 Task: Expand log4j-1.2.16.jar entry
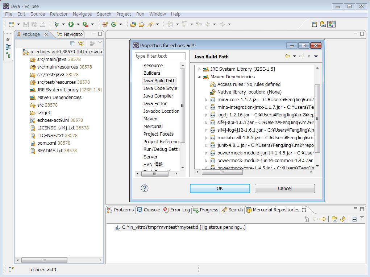coord(206,115)
